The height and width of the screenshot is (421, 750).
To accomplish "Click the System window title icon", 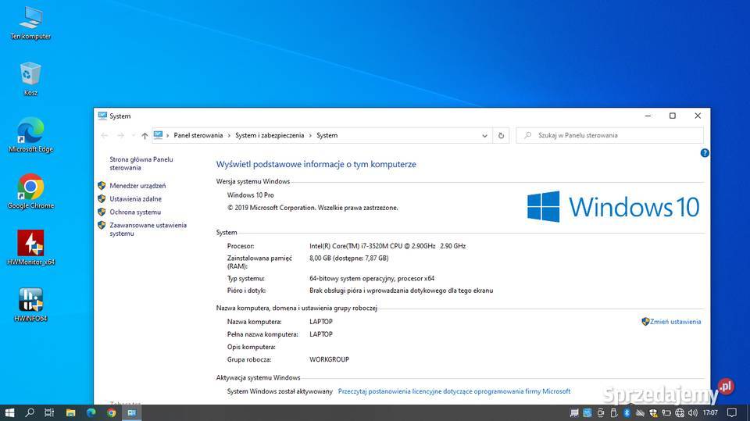I will coord(102,116).
